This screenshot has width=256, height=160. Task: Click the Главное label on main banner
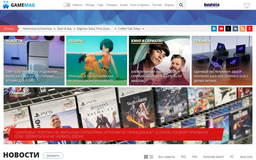pos(17,94)
